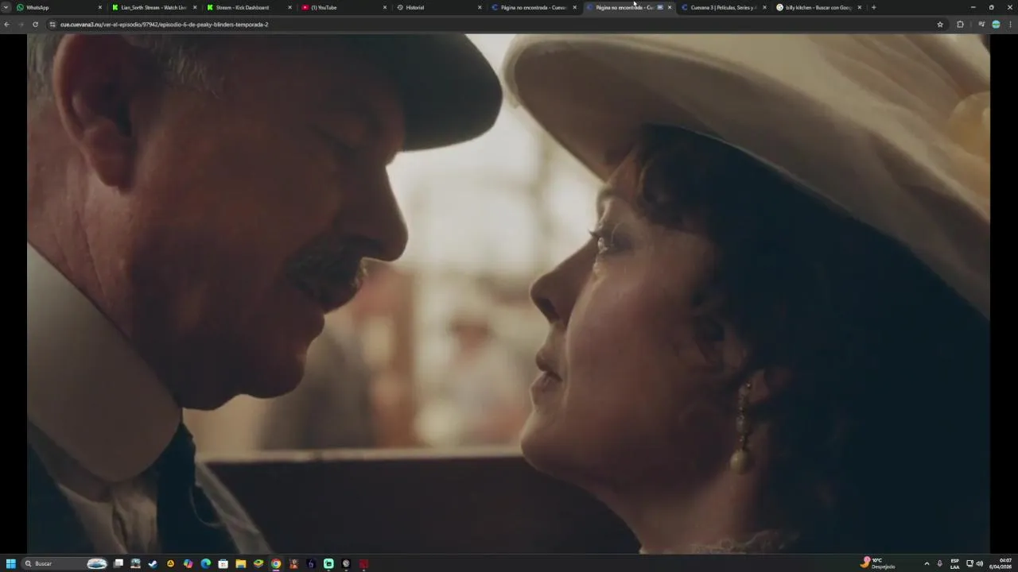Open the green Kick app on taskbar

pos(328,563)
